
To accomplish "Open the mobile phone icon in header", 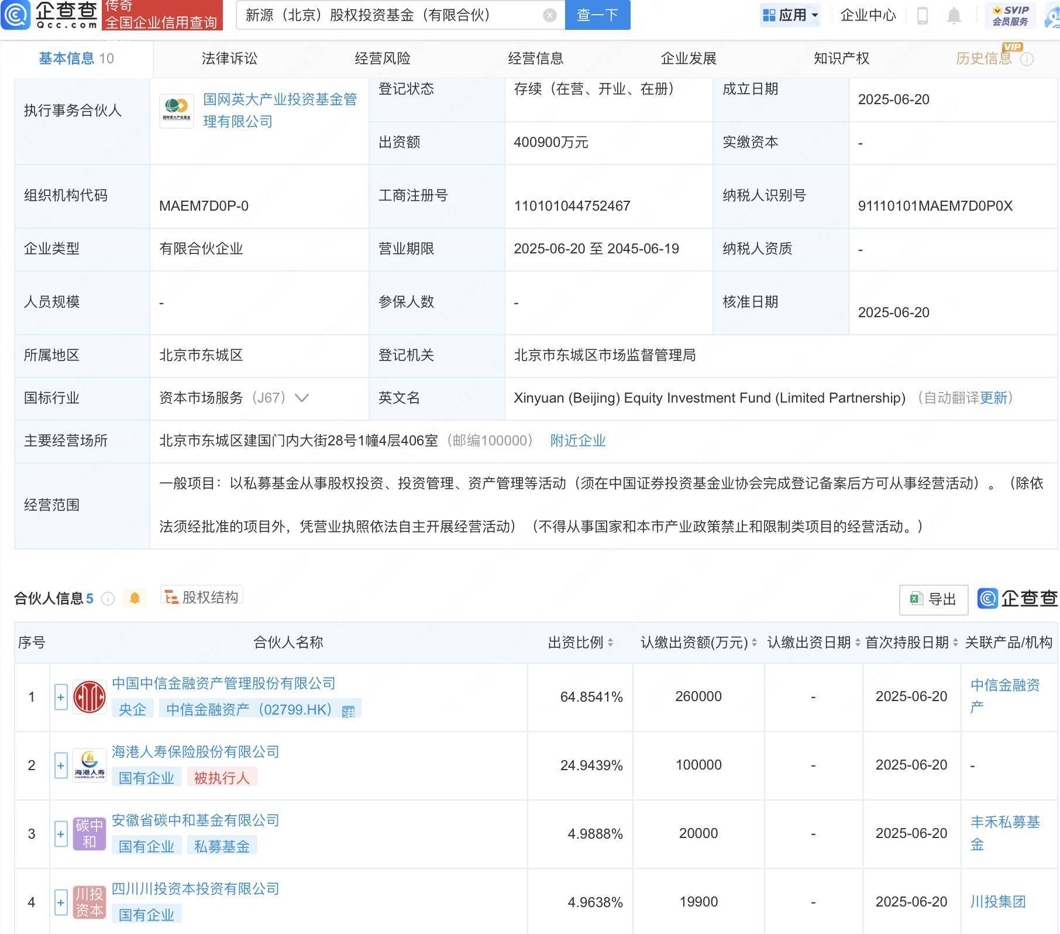I will point(923,15).
